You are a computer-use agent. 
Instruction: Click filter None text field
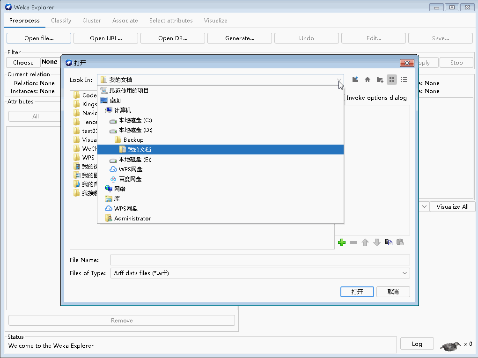(x=51, y=62)
